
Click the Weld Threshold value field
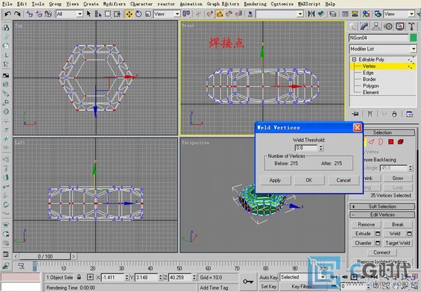tap(306, 148)
